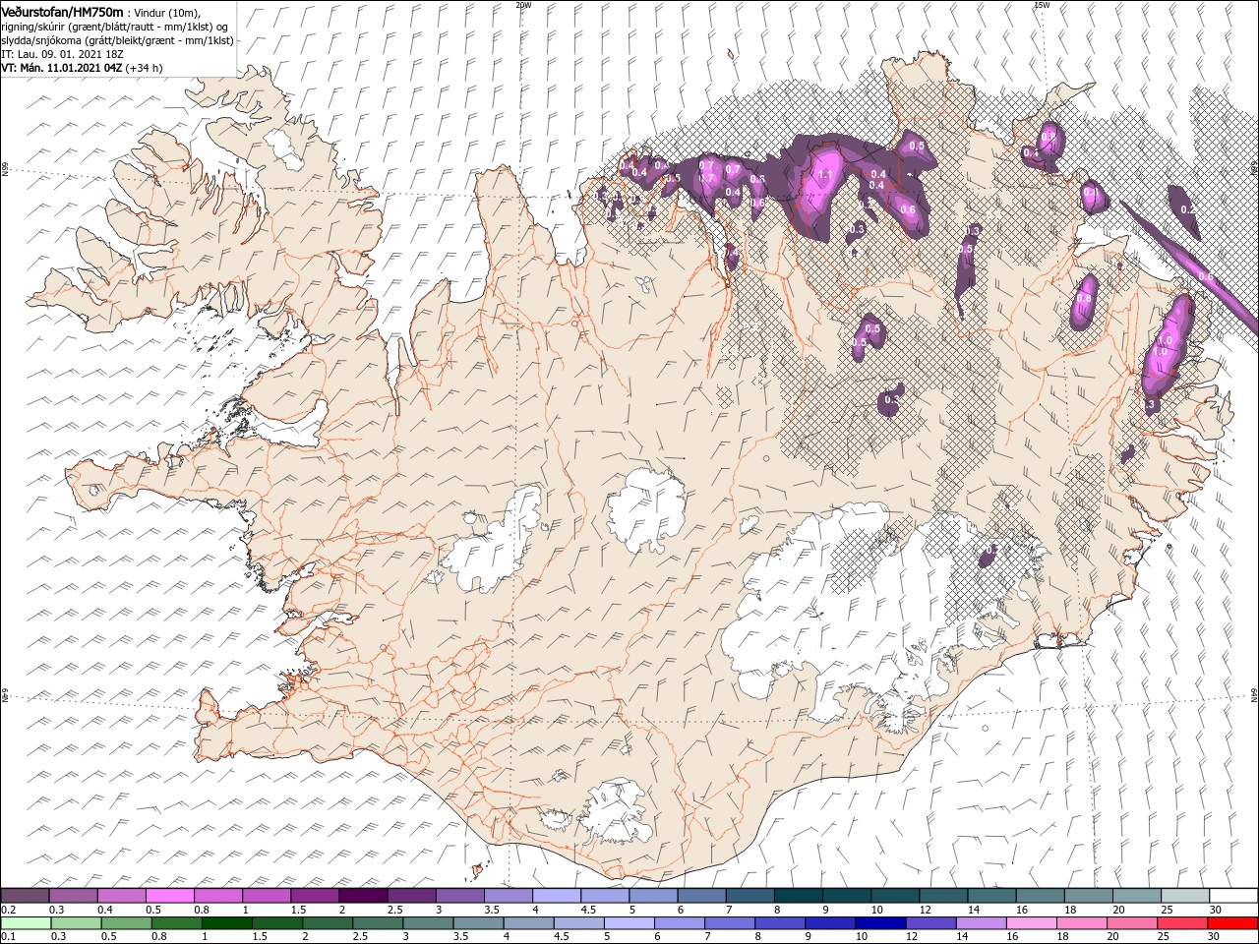Click the 1.1 snowfall value on the north coast
The height and width of the screenshot is (944, 1259).
coord(825,175)
